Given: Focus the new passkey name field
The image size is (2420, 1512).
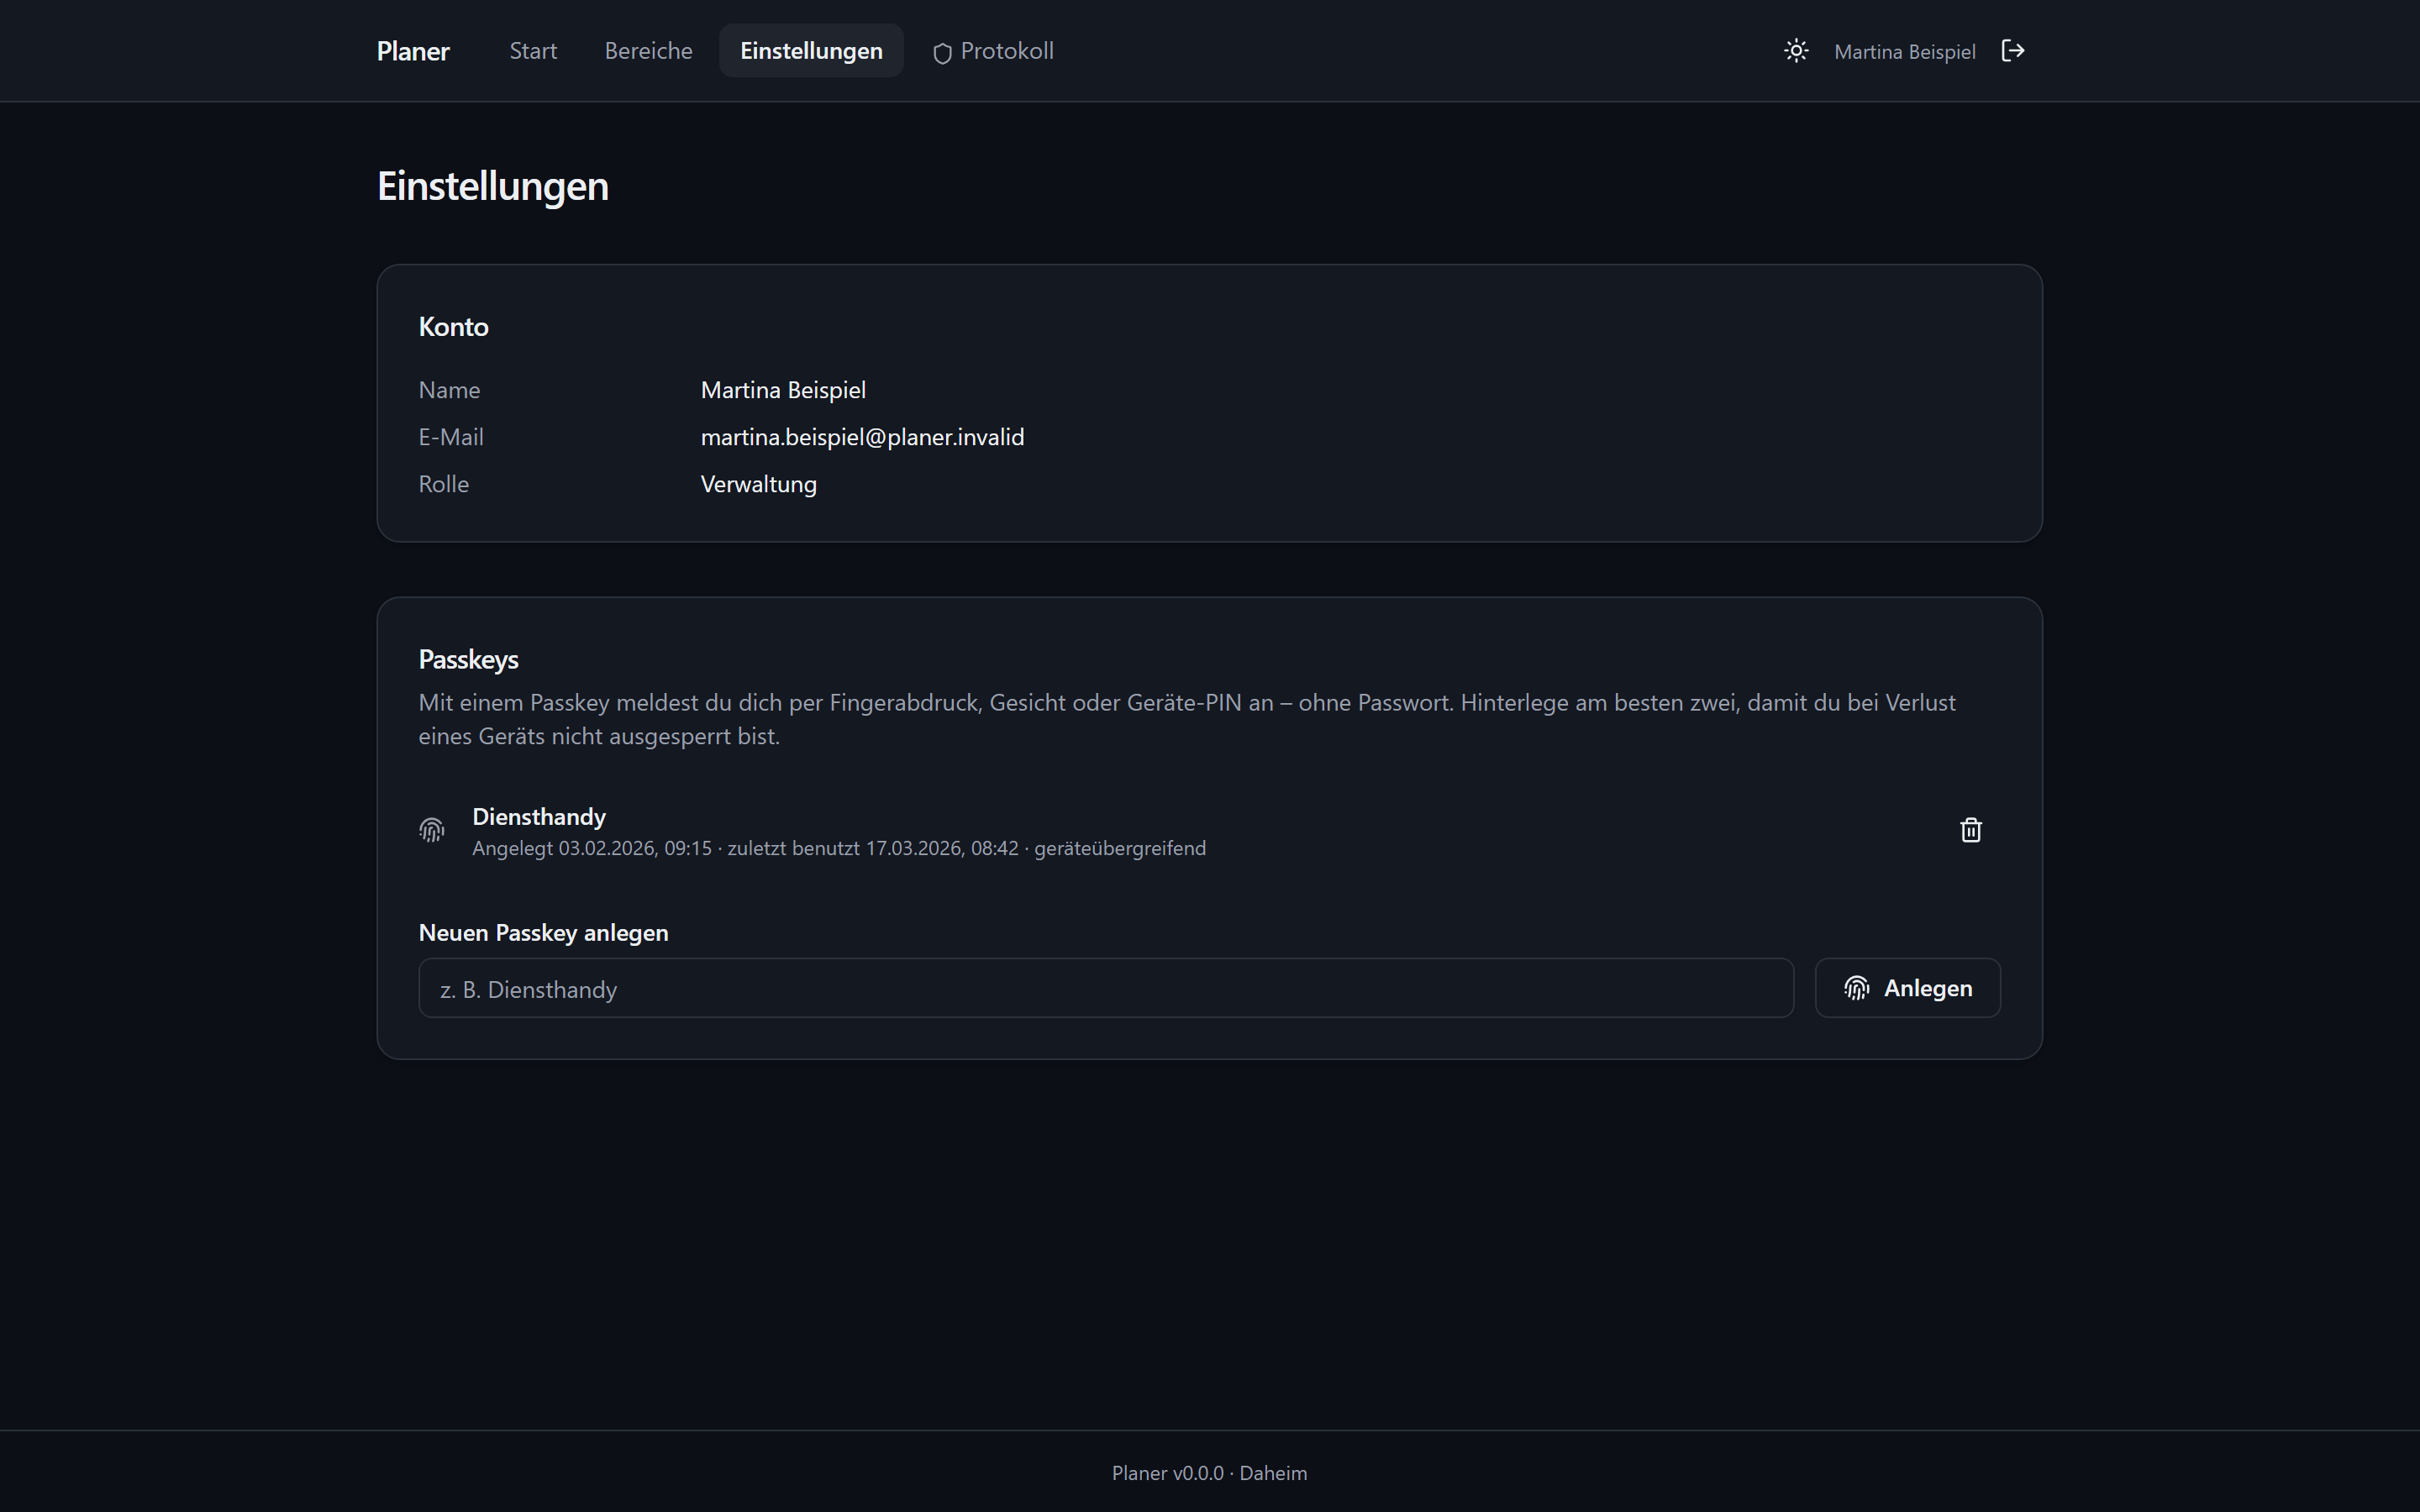Looking at the screenshot, I should click(x=1106, y=988).
